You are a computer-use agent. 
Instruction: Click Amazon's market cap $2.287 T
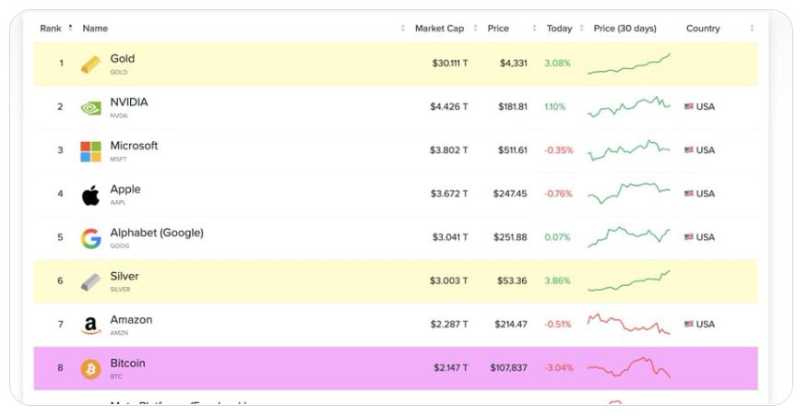(x=449, y=324)
